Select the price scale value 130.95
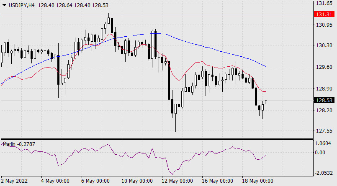 pyautogui.click(x=324, y=25)
